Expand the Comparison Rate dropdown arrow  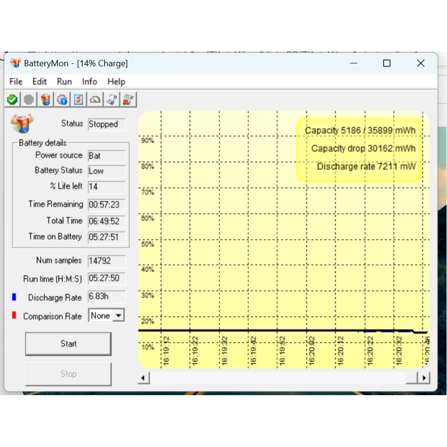click(118, 316)
